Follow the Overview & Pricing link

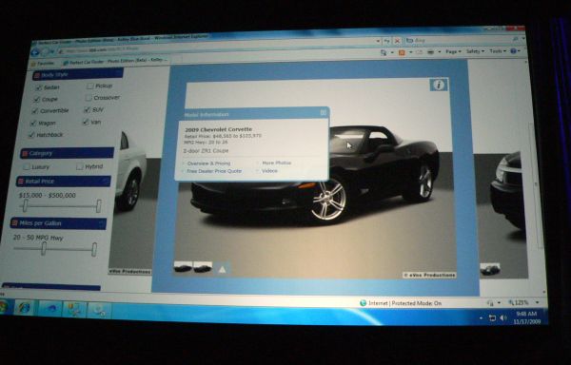click(209, 163)
